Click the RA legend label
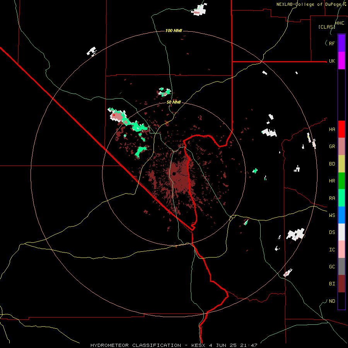Viewport: 348px width, 348px height. pyautogui.click(x=332, y=198)
